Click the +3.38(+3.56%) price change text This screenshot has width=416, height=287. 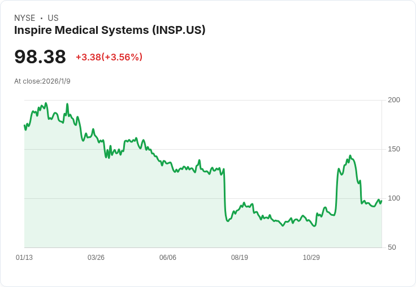[x=109, y=57]
